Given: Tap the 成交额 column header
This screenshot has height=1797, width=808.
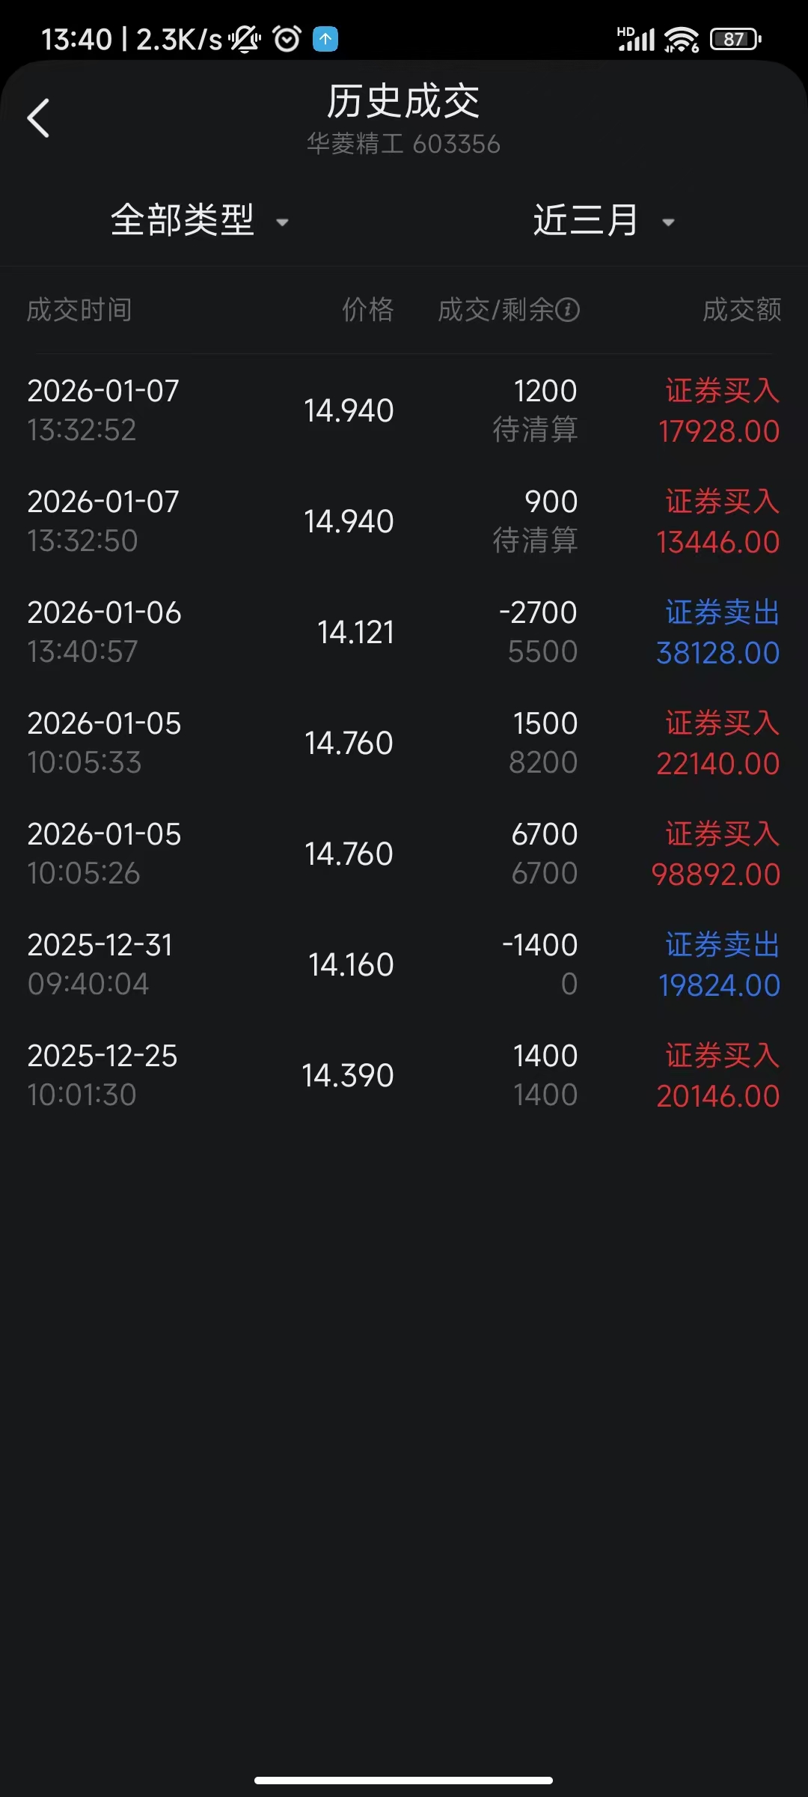Looking at the screenshot, I should (x=741, y=309).
